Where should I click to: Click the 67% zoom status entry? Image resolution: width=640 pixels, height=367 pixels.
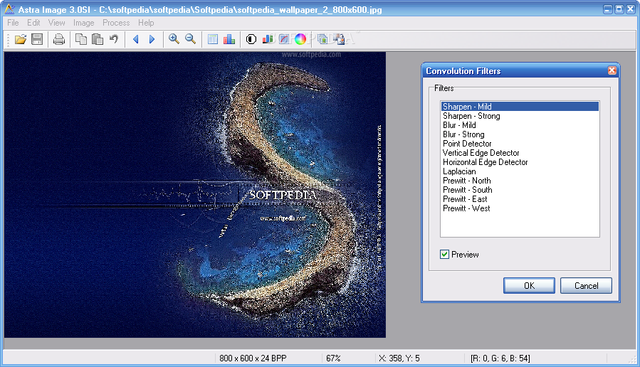click(333, 358)
